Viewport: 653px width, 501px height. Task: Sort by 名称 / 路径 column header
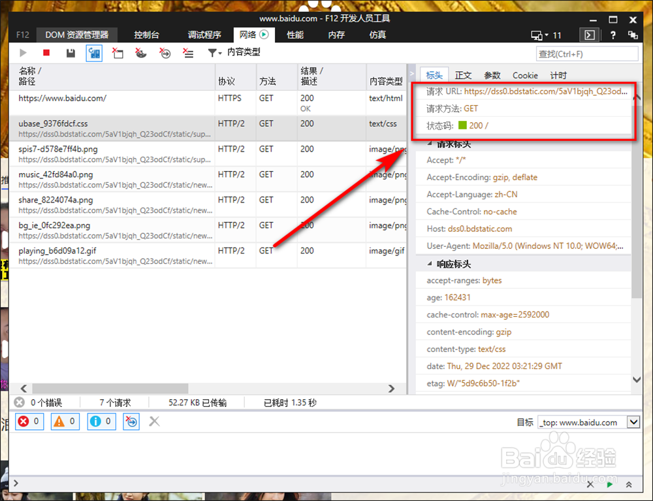(x=112, y=76)
